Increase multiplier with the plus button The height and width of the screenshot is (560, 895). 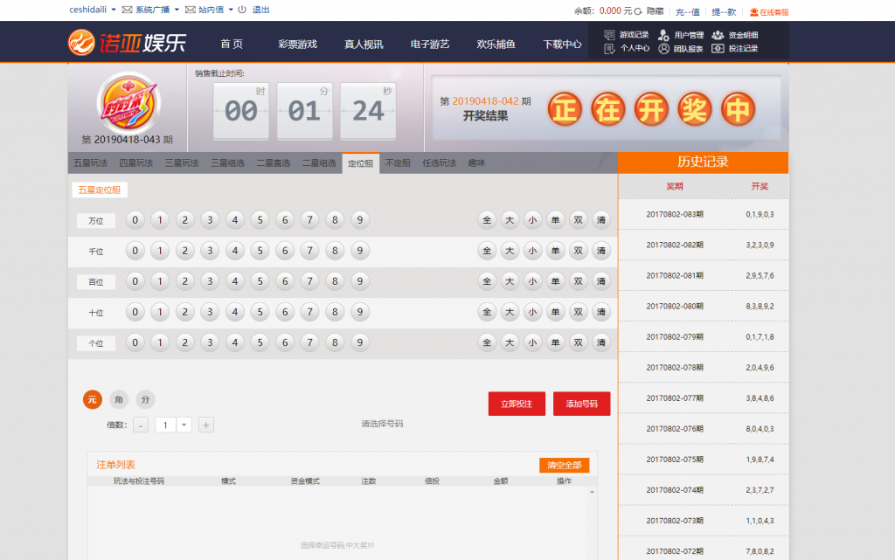point(206,425)
